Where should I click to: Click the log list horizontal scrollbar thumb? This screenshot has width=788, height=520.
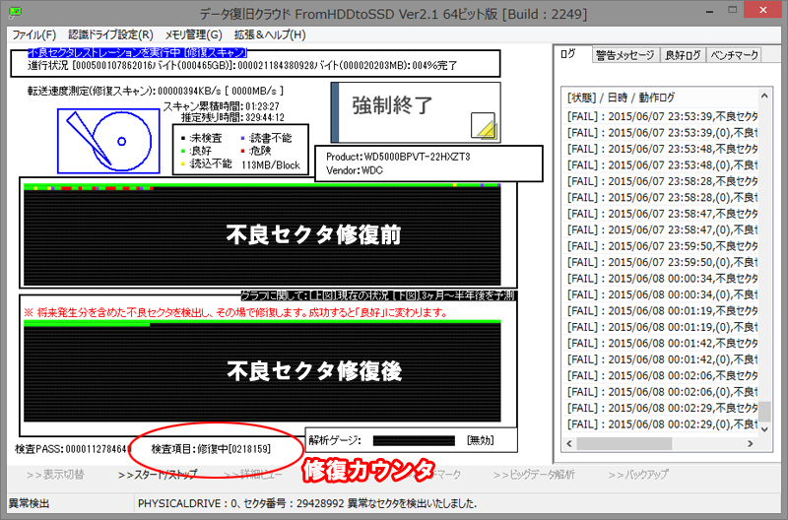pos(624,443)
